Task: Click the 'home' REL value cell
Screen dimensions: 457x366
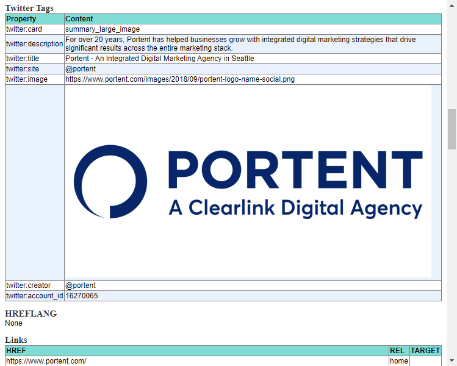Action: point(399,361)
